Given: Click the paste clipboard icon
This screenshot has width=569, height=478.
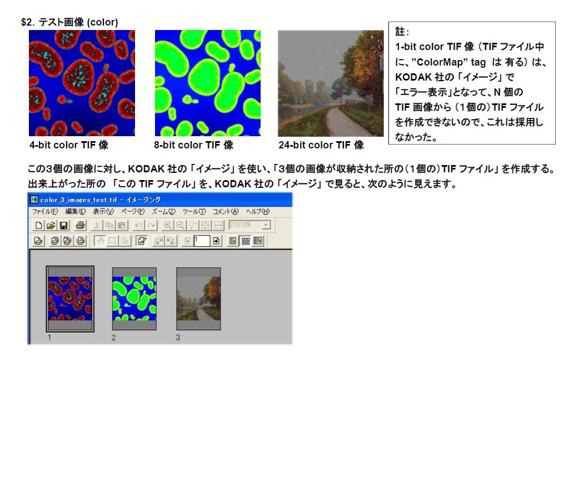Looking at the screenshot, I should pos(122,226).
